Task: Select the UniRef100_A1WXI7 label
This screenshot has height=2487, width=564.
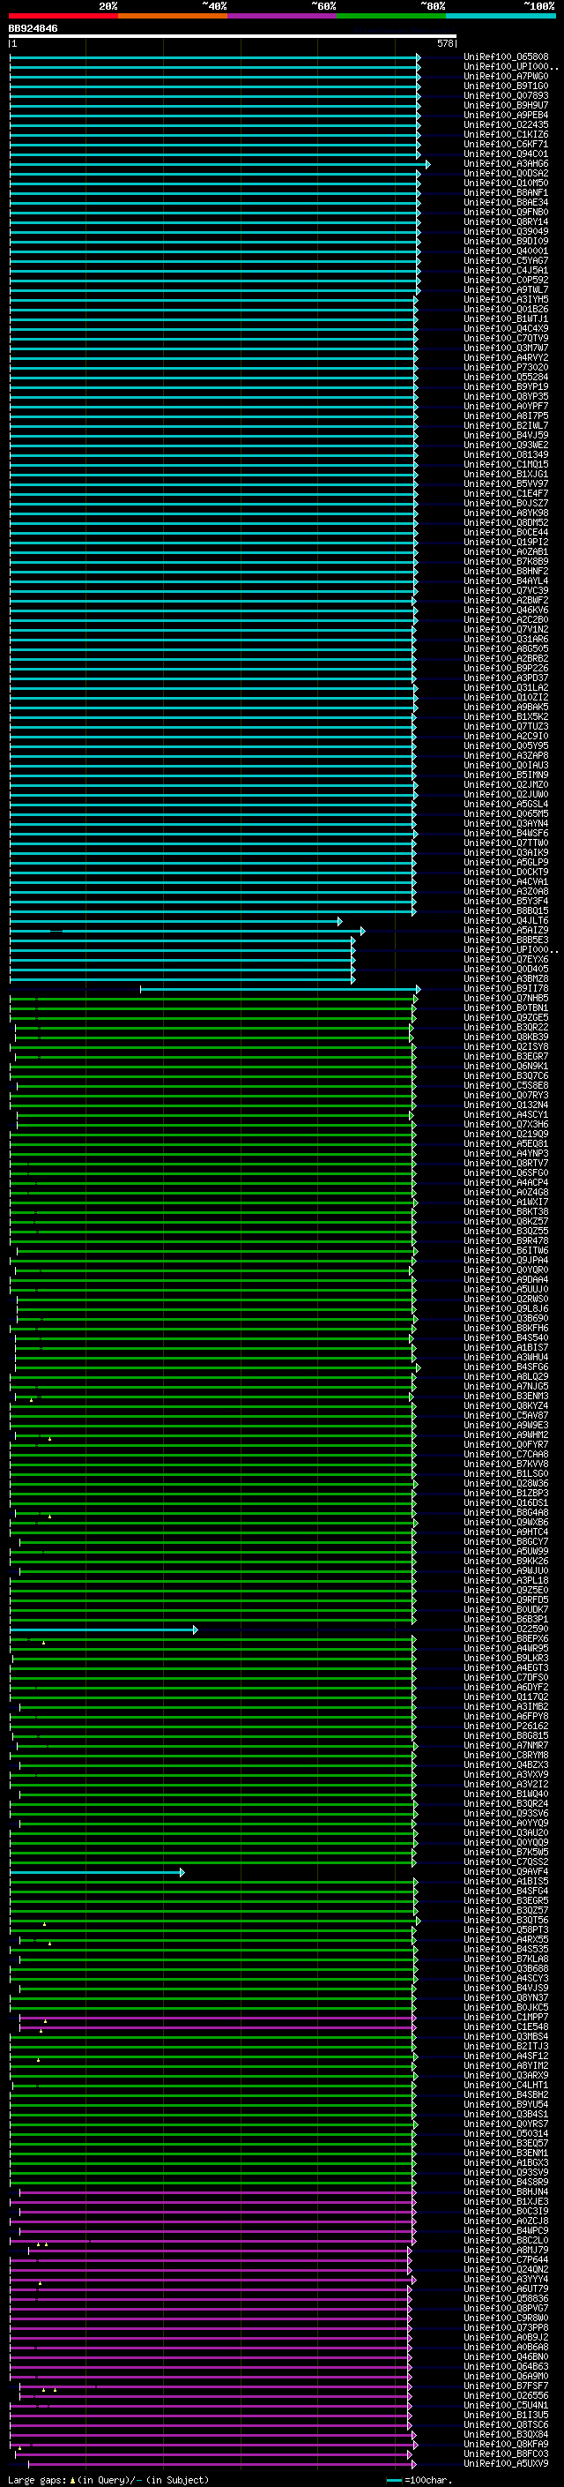Action: point(506,1202)
